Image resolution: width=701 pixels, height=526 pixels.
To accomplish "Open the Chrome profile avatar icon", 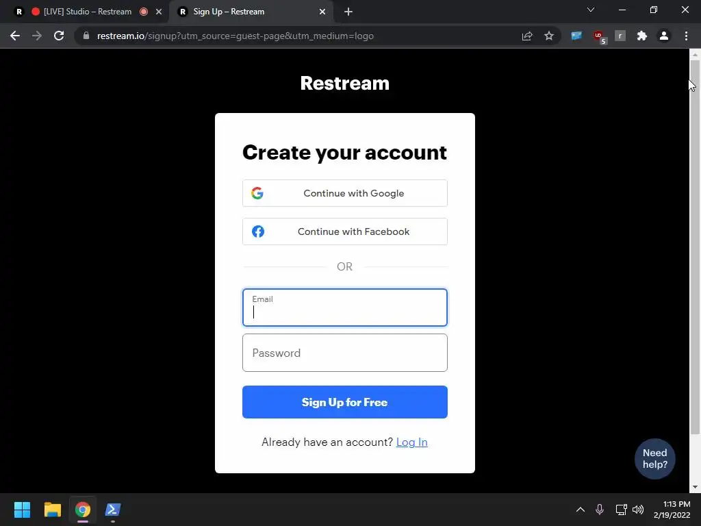I will pyautogui.click(x=664, y=36).
